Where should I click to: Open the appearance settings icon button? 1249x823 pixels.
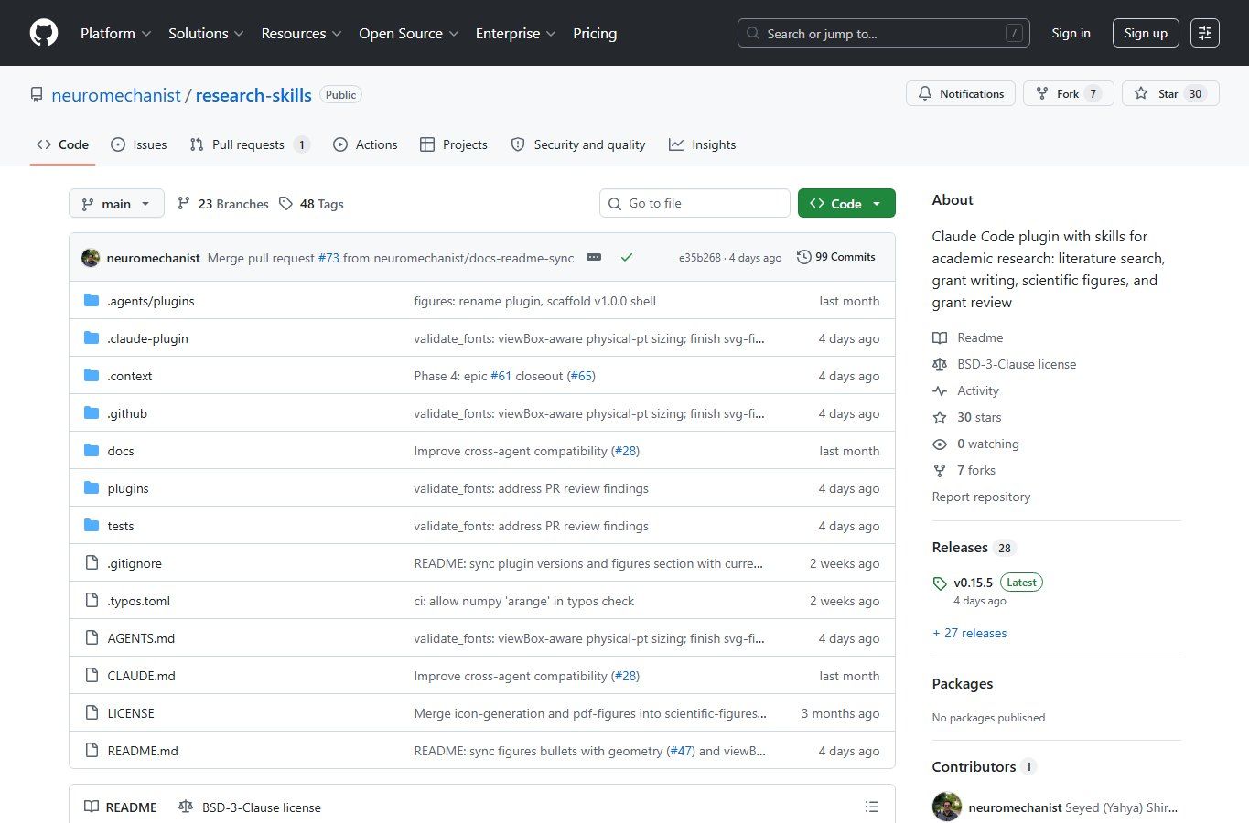1205,33
